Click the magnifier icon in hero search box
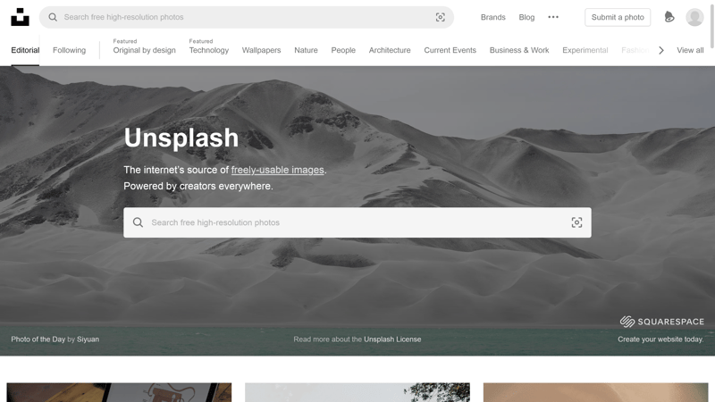The image size is (715, 402). tap(138, 222)
